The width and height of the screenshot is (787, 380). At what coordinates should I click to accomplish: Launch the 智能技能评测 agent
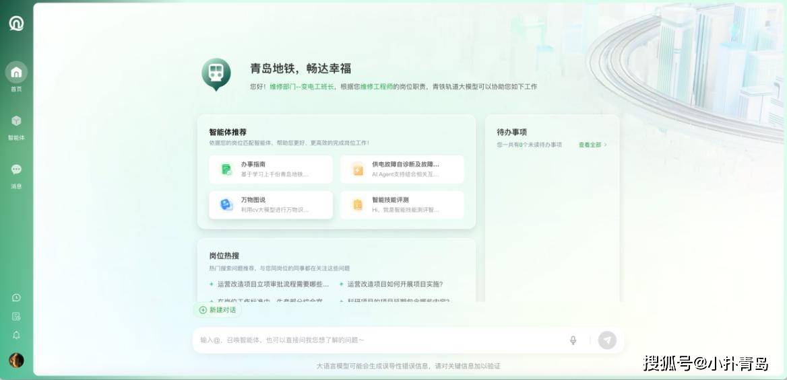click(x=402, y=204)
